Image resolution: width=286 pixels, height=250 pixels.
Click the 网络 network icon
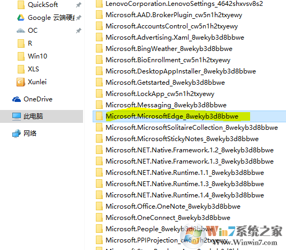[17, 134]
